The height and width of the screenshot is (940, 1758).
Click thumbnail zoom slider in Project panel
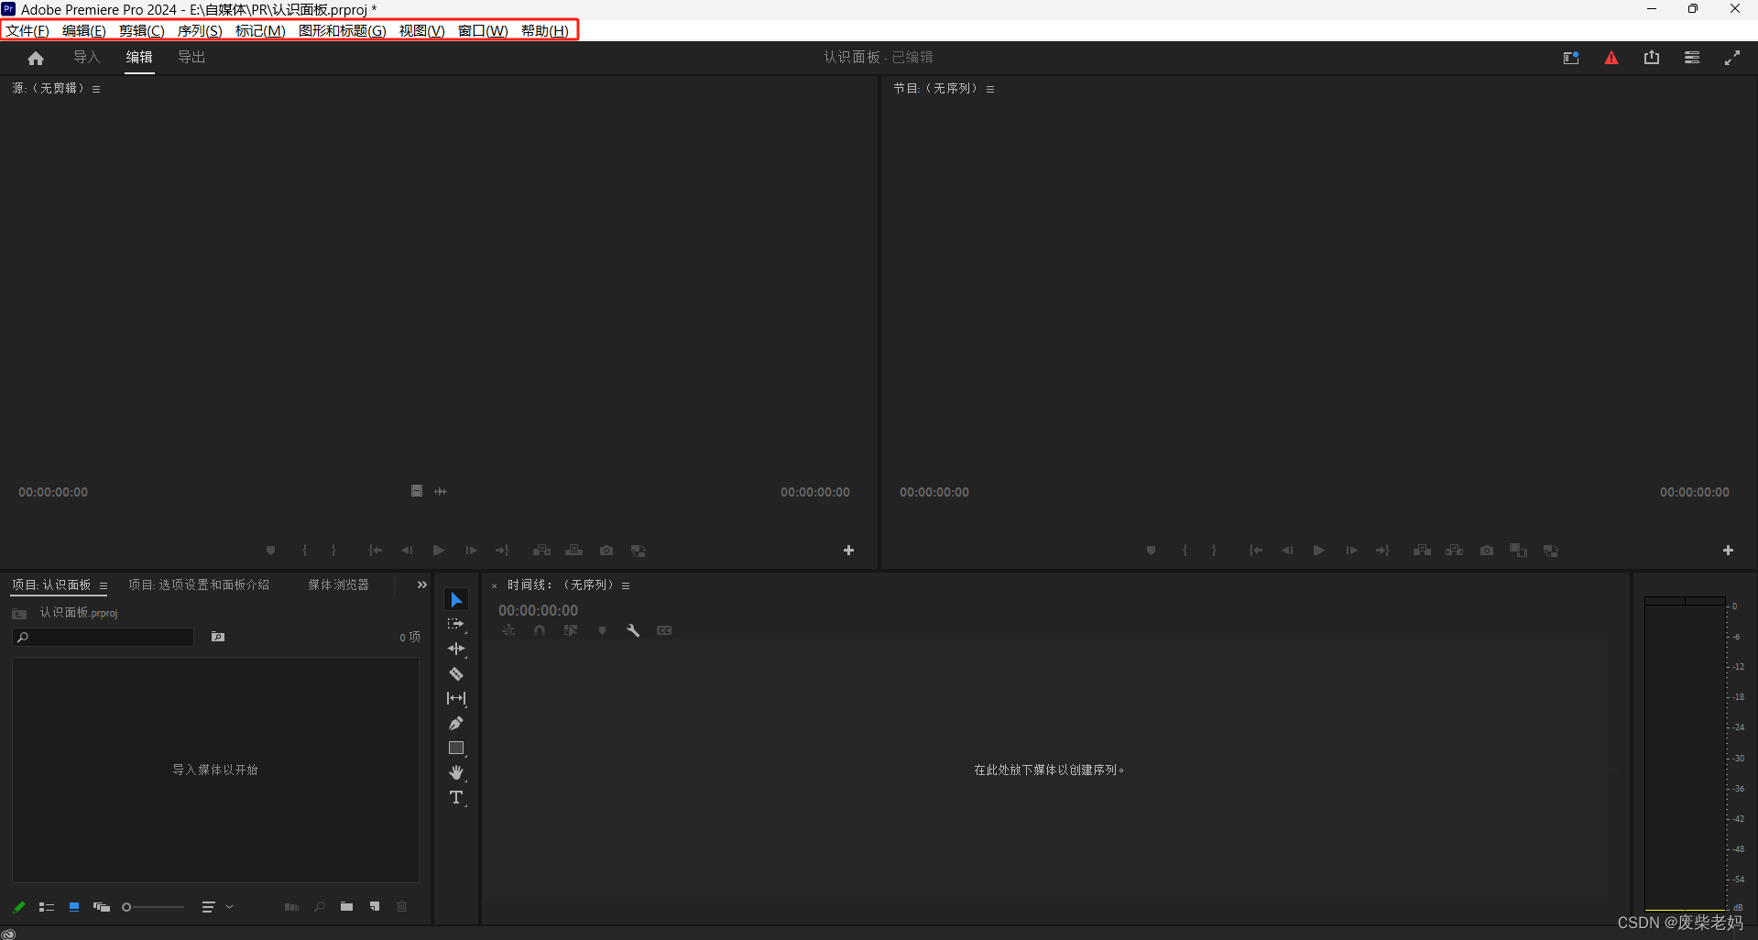coord(154,907)
